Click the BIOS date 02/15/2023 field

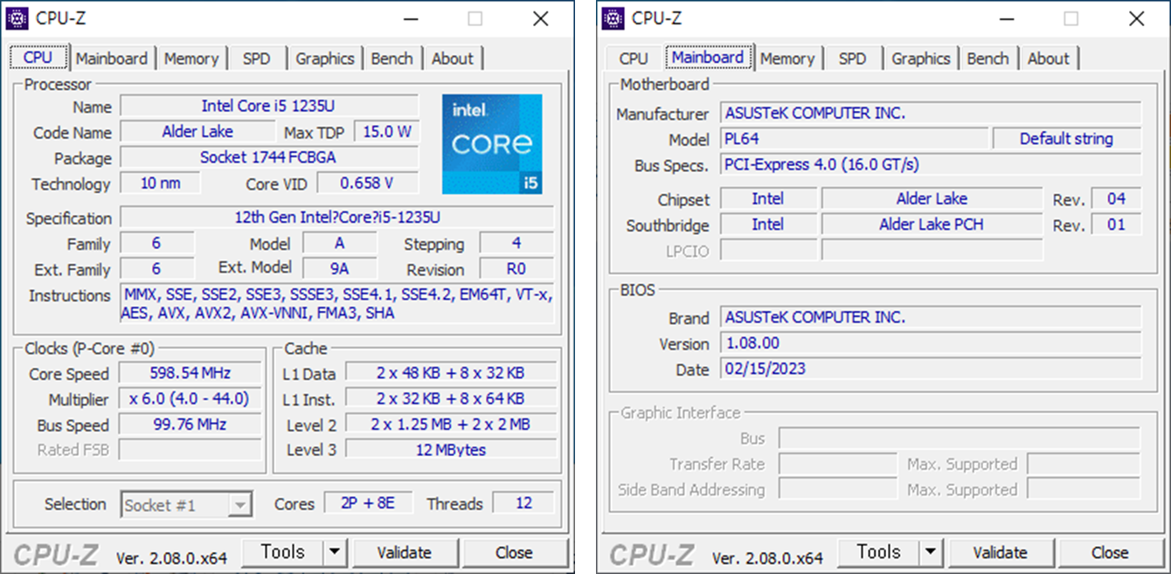tap(931, 369)
